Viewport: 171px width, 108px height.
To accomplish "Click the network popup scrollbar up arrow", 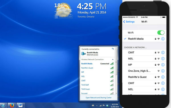I will [116, 48].
